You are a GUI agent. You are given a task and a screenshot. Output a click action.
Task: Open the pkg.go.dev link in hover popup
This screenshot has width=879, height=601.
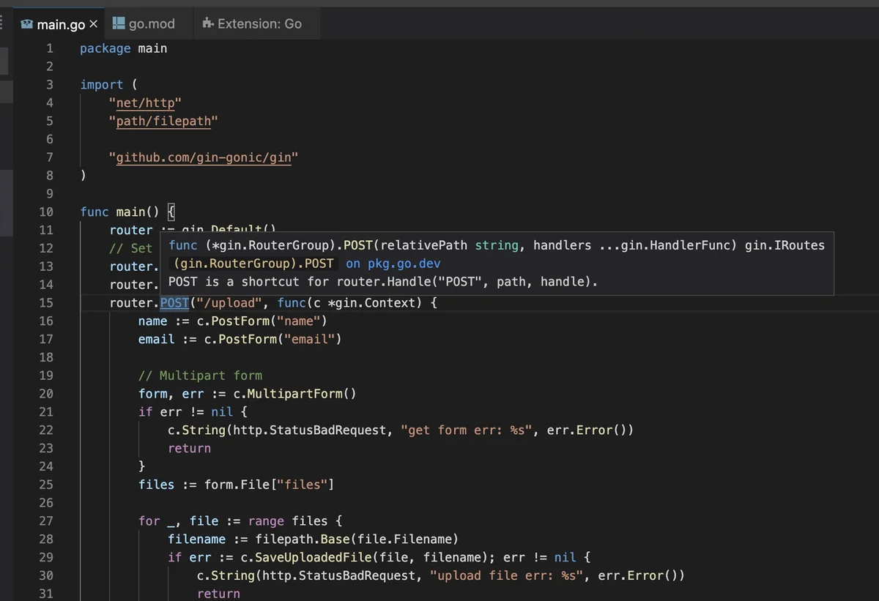(x=393, y=264)
